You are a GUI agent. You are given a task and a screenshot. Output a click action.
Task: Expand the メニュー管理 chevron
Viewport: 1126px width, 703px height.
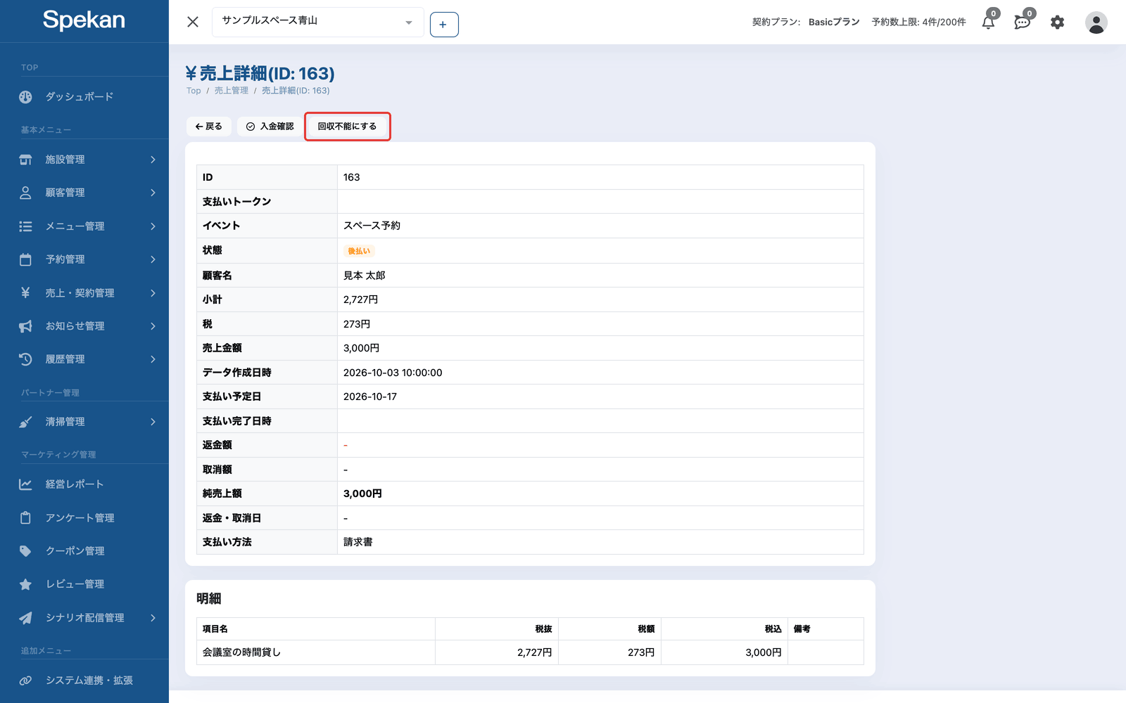[x=153, y=226]
